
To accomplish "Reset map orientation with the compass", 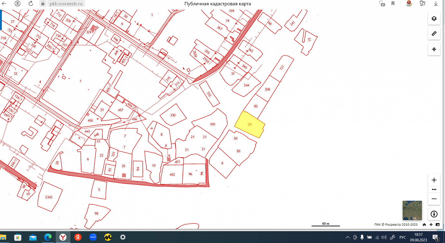I will [434, 214].
